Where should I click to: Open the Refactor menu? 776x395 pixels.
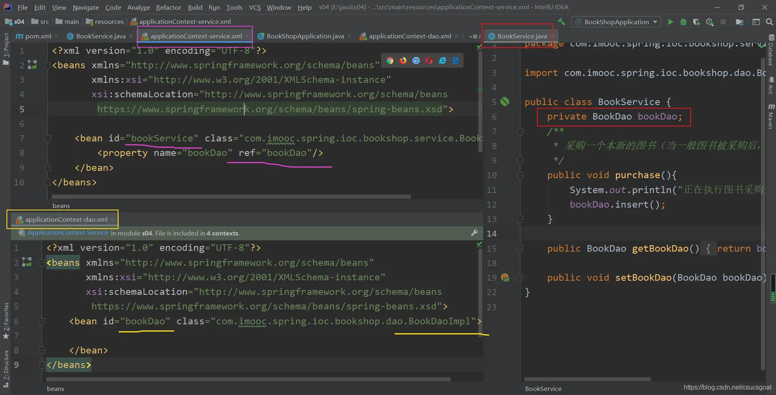(x=168, y=7)
